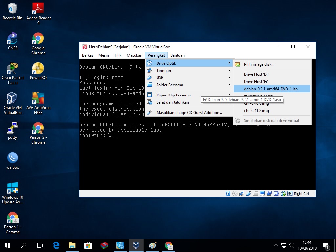Click the hard disk activity status icon
Image resolution: width=336 pixels, height=252 pixels.
pos(228,194)
